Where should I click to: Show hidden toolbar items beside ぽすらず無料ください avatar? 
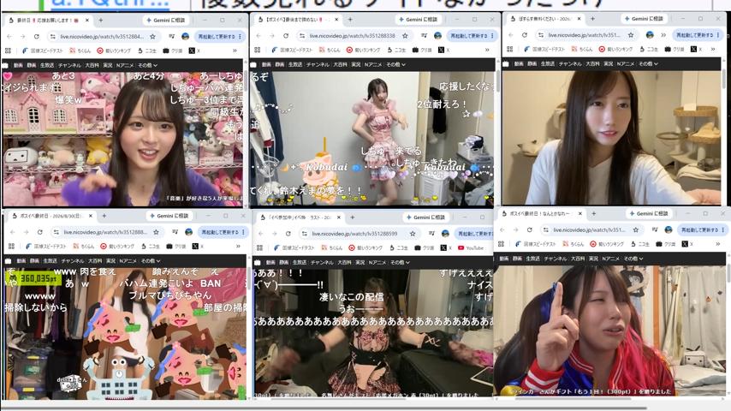pyautogui.click(x=663, y=35)
